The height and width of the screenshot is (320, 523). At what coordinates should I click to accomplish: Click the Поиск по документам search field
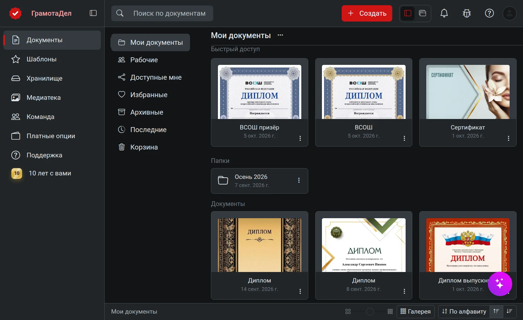click(x=162, y=13)
